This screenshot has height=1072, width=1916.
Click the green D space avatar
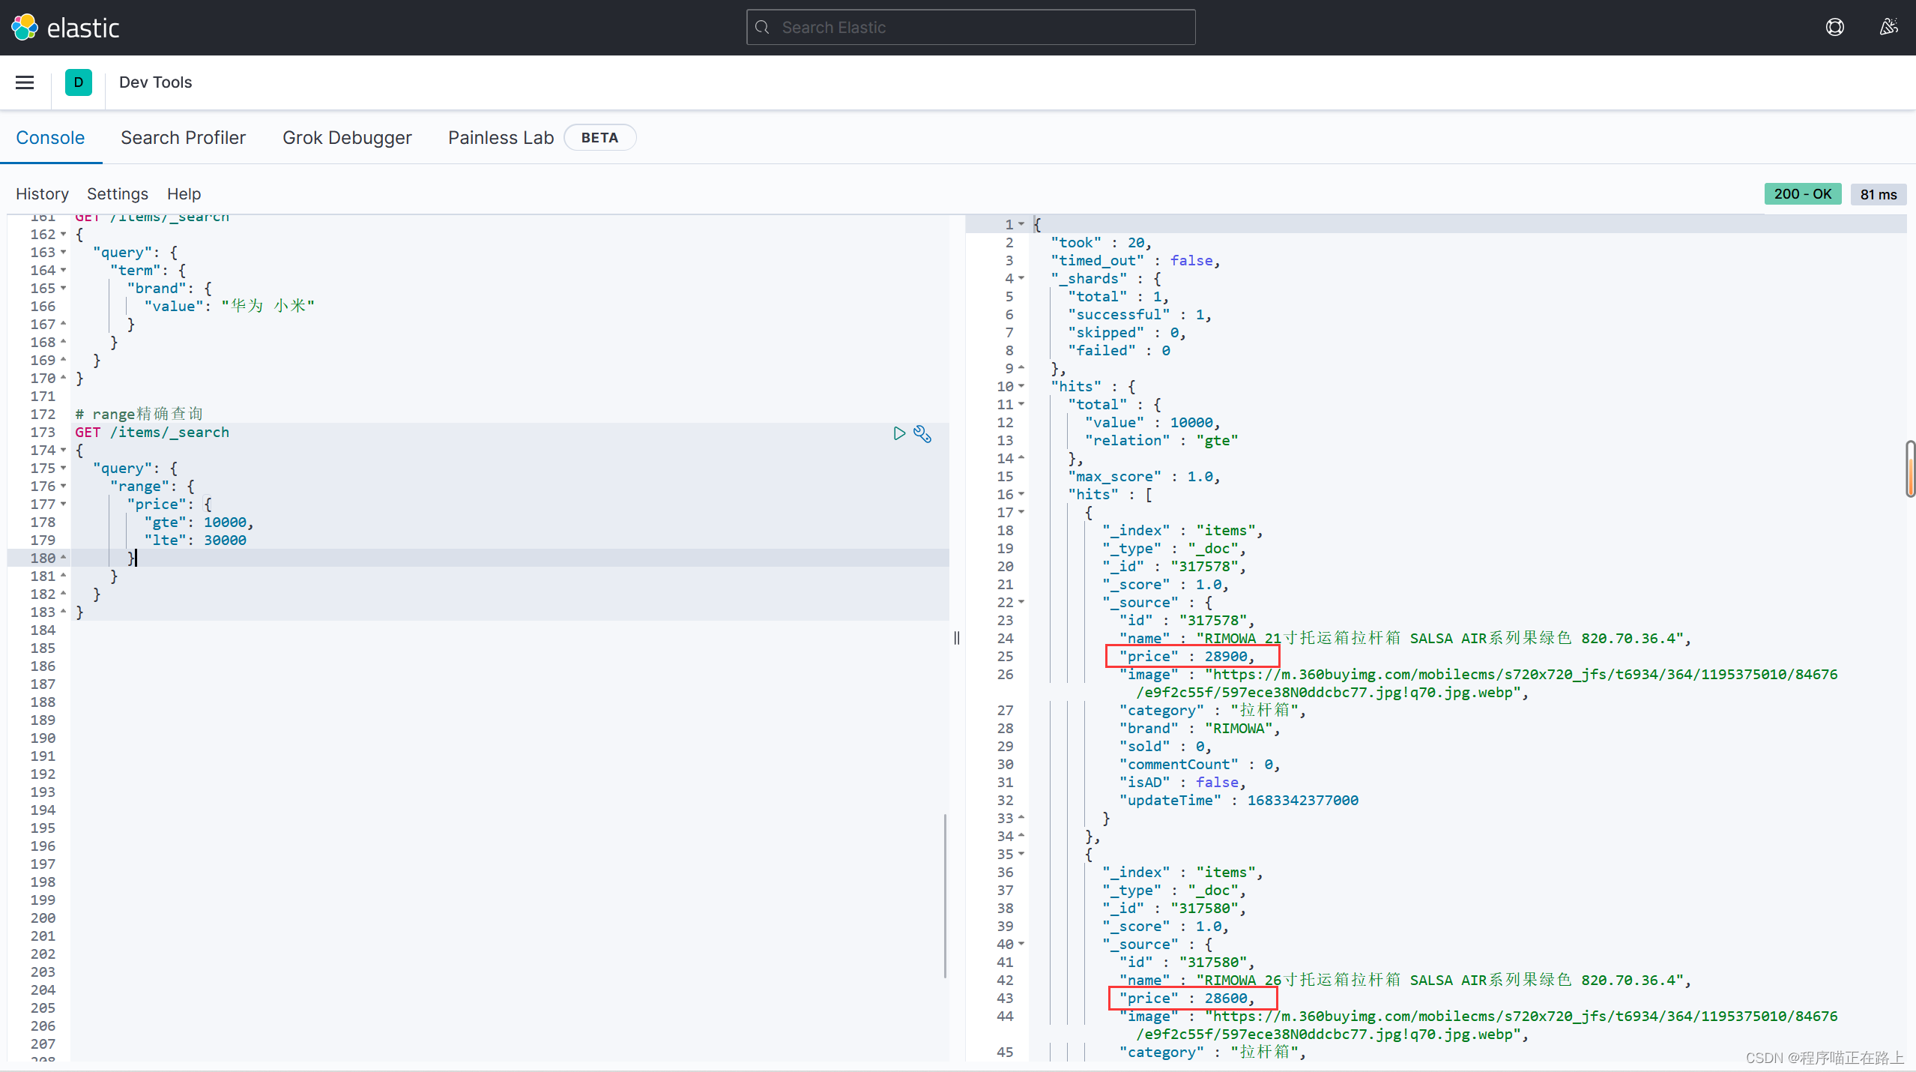(x=79, y=82)
